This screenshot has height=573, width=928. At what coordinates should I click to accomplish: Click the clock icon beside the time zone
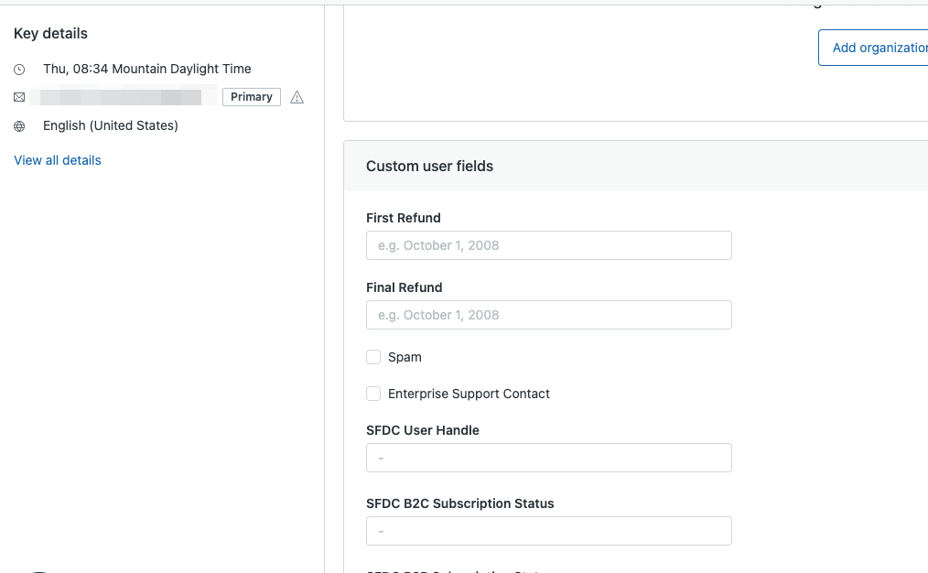pos(19,70)
